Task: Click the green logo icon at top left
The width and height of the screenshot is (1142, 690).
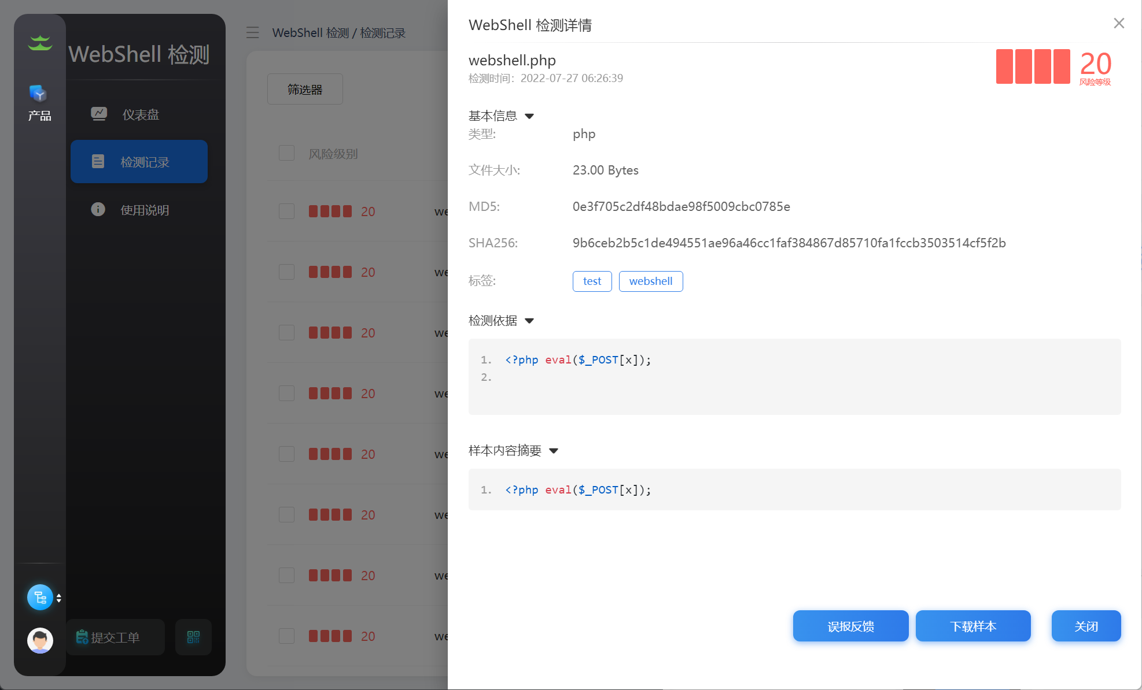Action: [x=40, y=43]
